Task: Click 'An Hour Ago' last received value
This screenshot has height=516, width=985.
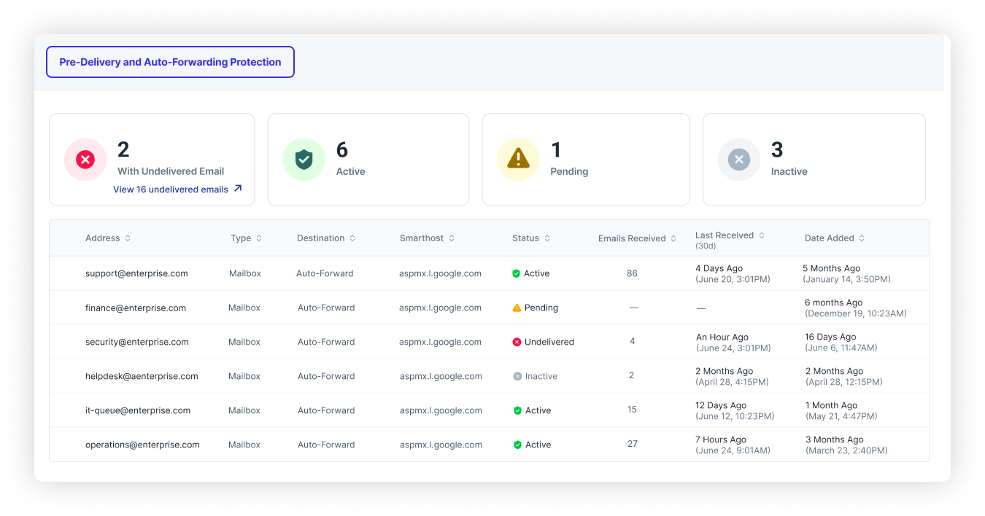Action: pos(722,337)
